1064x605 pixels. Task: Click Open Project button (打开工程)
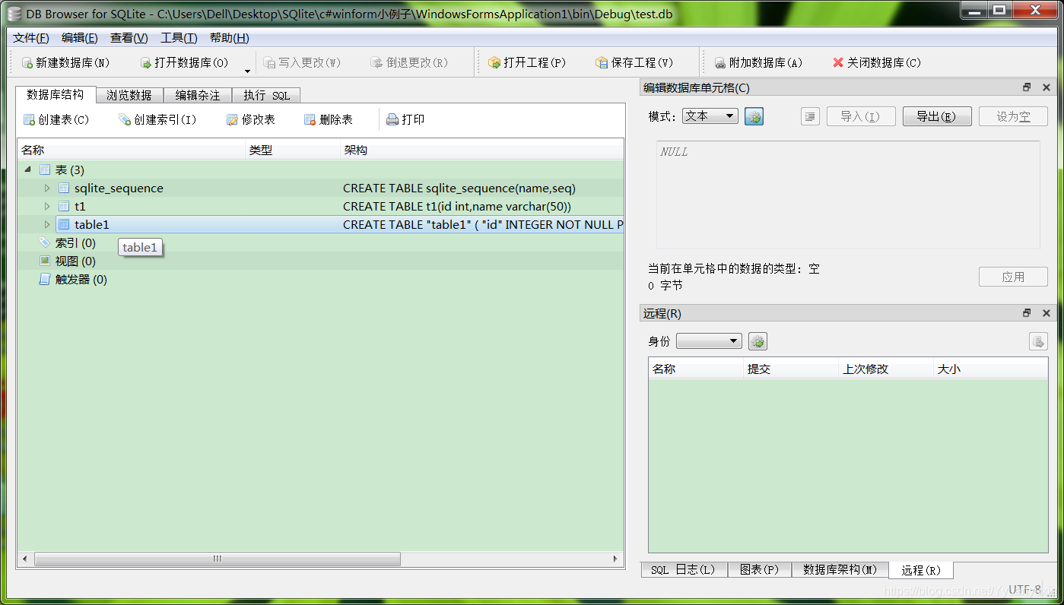tap(527, 63)
